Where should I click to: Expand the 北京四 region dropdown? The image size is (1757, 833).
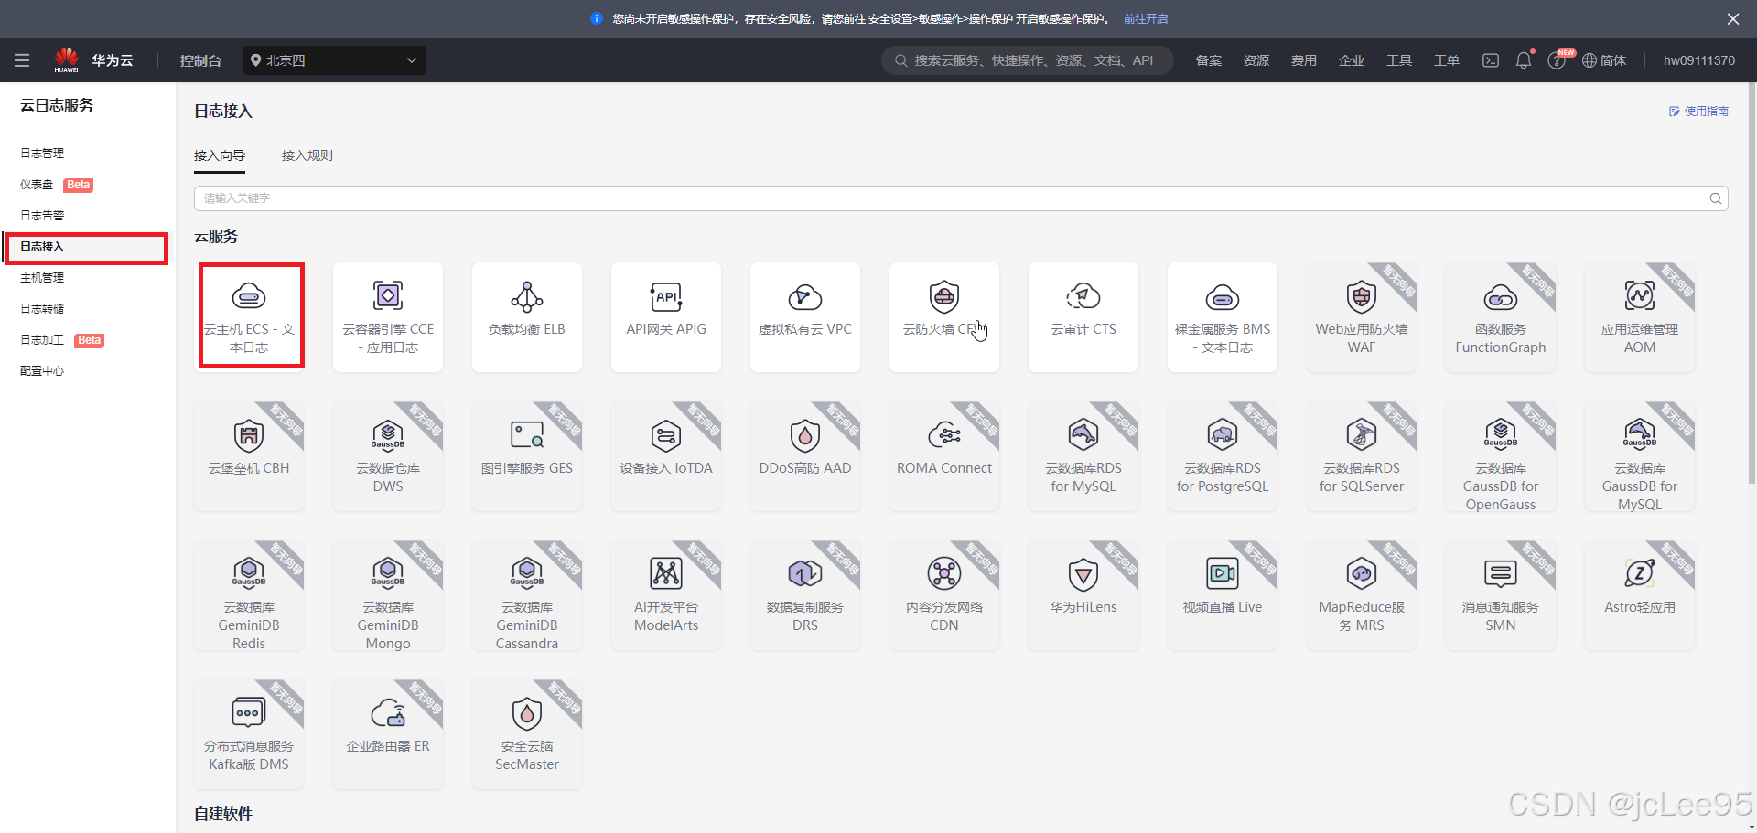335,60
